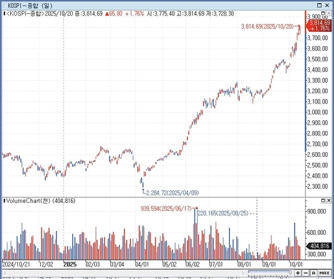Click the horizontal scrollbar left arrow
The width and height of the screenshot is (334, 279).
[5, 273]
